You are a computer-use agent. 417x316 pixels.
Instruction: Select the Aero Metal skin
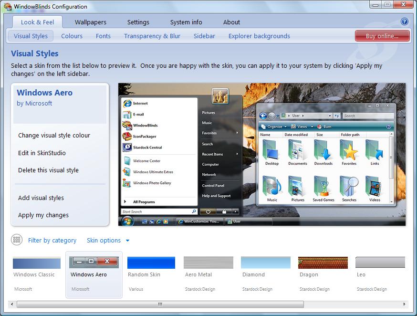(208, 274)
